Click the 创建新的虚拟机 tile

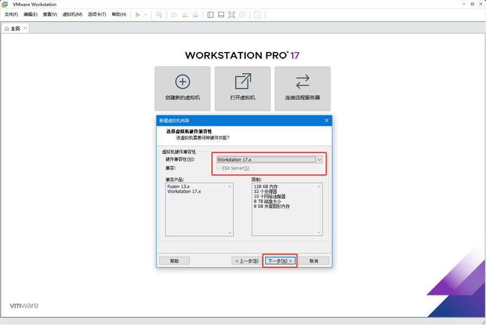click(x=183, y=88)
